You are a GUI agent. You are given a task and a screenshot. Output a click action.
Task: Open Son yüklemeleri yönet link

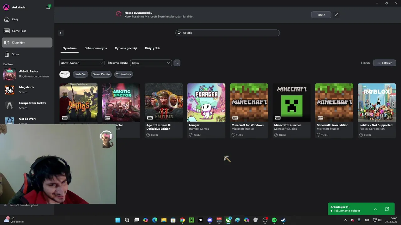(x=24, y=205)
